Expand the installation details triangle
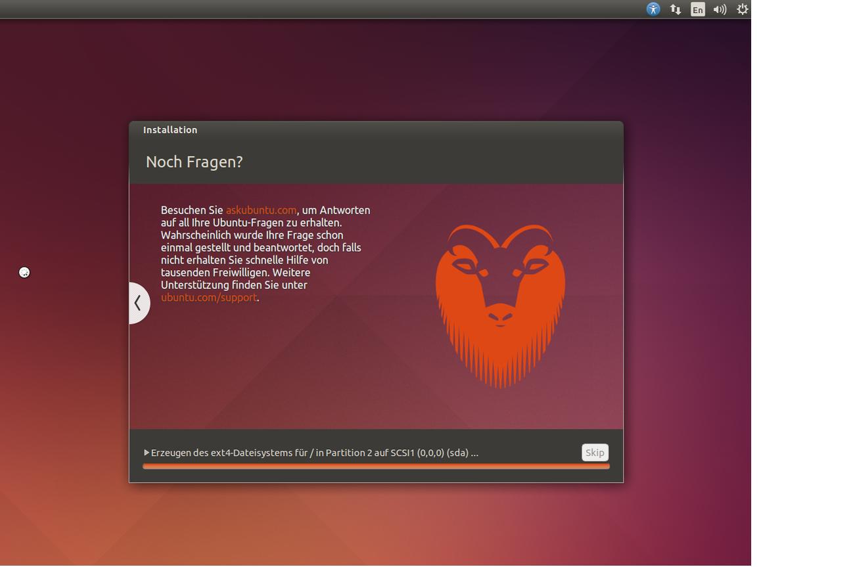 click(147, 453)
